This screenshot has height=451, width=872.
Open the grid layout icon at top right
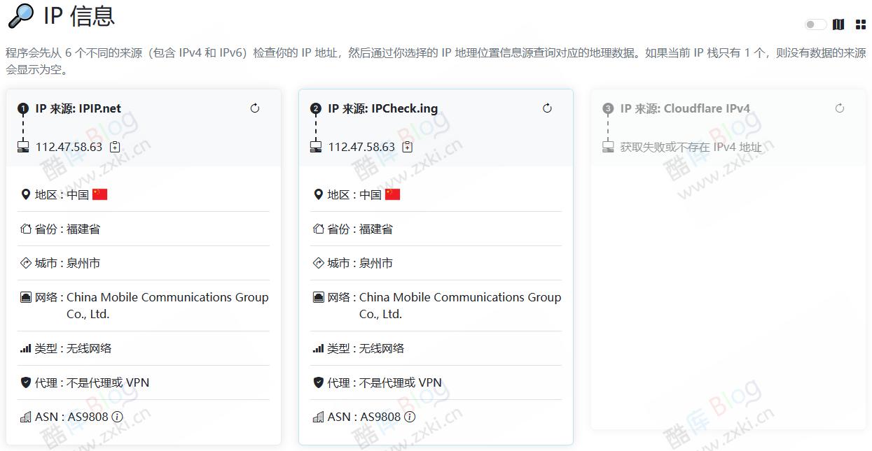coord(860,24)
